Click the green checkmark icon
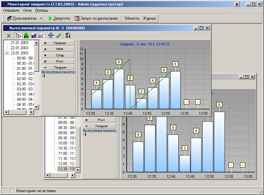Viewport: 264px width, 195px height. pos(58,35)
